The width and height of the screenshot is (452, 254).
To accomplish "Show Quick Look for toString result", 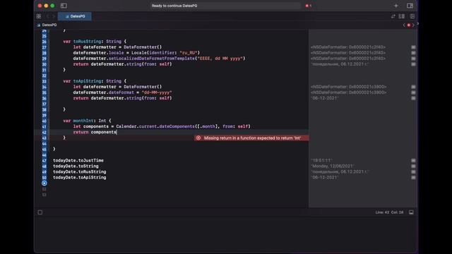I will [x=413, y=167].
